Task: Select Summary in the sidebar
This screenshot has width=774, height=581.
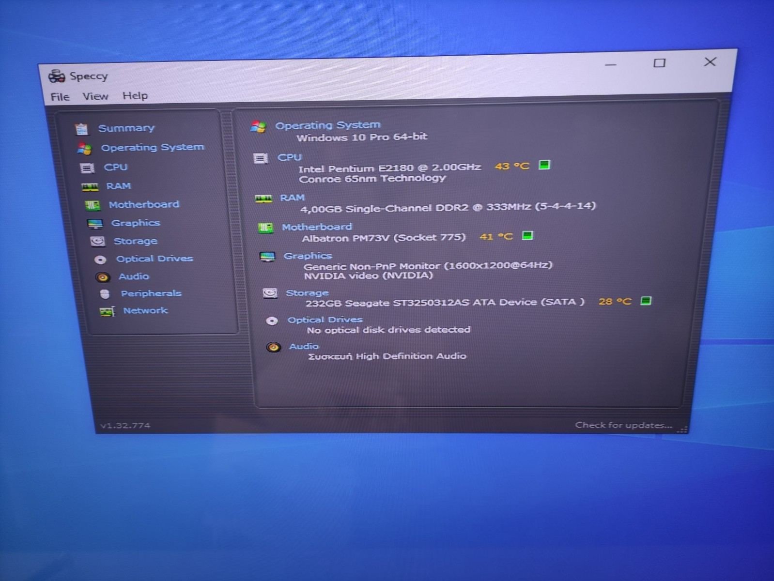Action: (x=126, y=128)
